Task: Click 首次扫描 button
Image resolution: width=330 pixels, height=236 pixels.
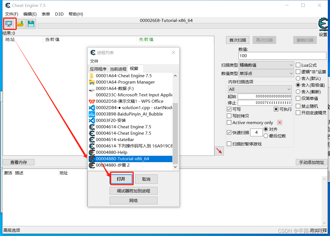Action: (238, 40)
